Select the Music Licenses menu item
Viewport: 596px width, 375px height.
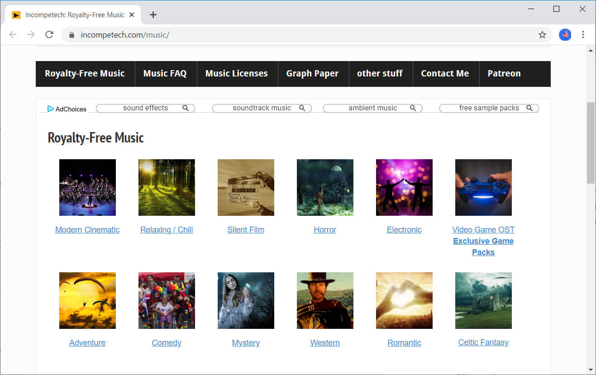tap(237, 73)
